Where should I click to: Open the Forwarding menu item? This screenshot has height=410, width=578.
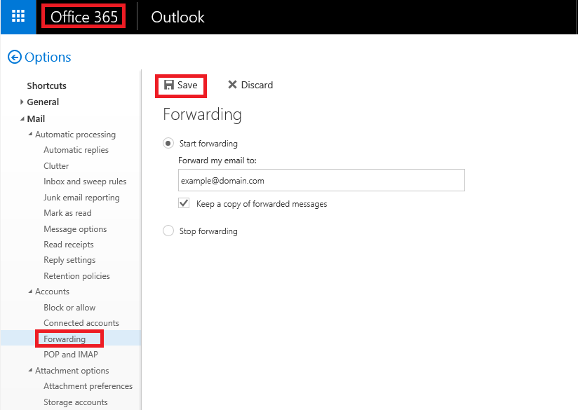point(65,339)
